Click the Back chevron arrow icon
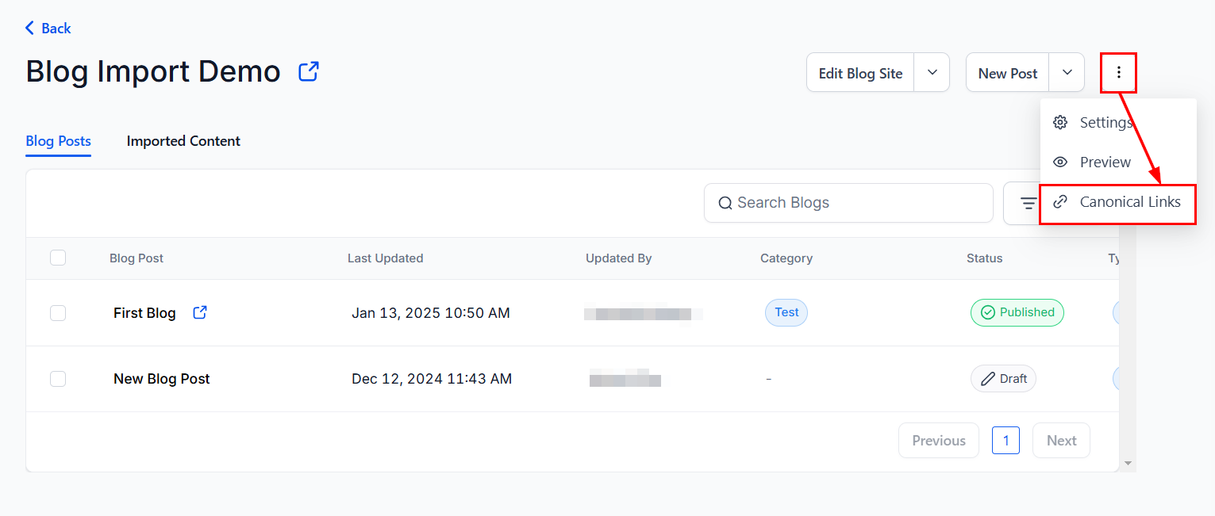 tap(30, 28)
